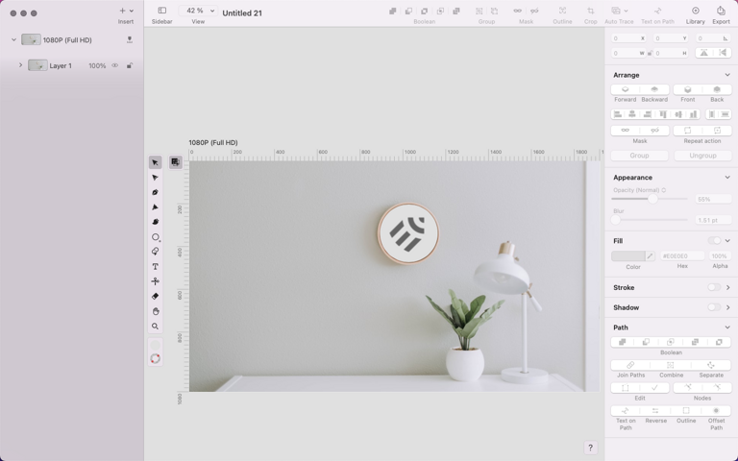
Task: Open the Library panel
Action: coord(695,11)
